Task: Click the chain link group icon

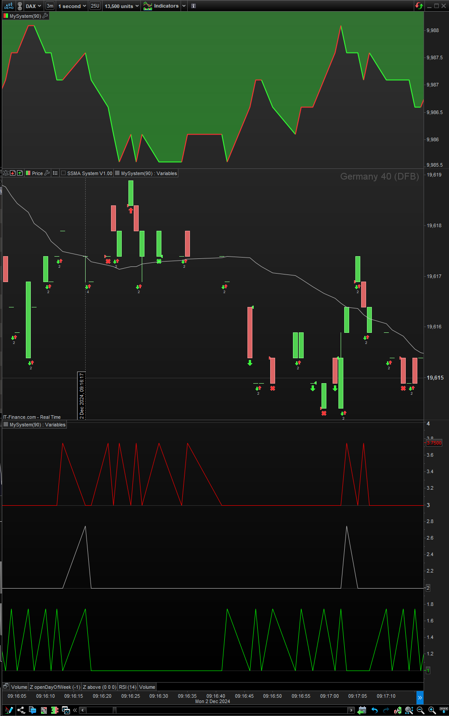Action: (x=20, y=6)
